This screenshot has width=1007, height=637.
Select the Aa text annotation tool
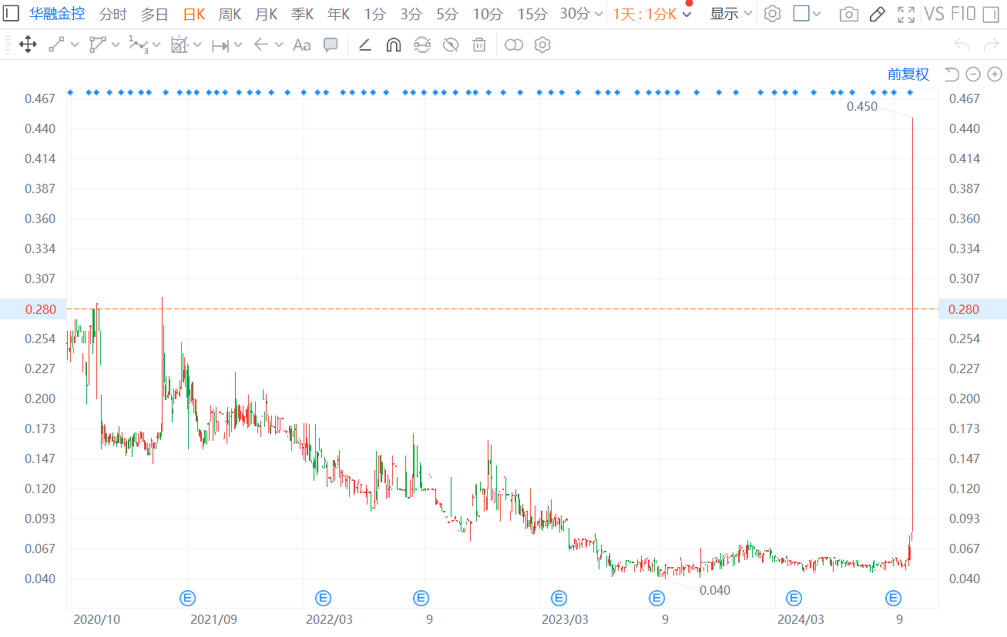(301, 45)
